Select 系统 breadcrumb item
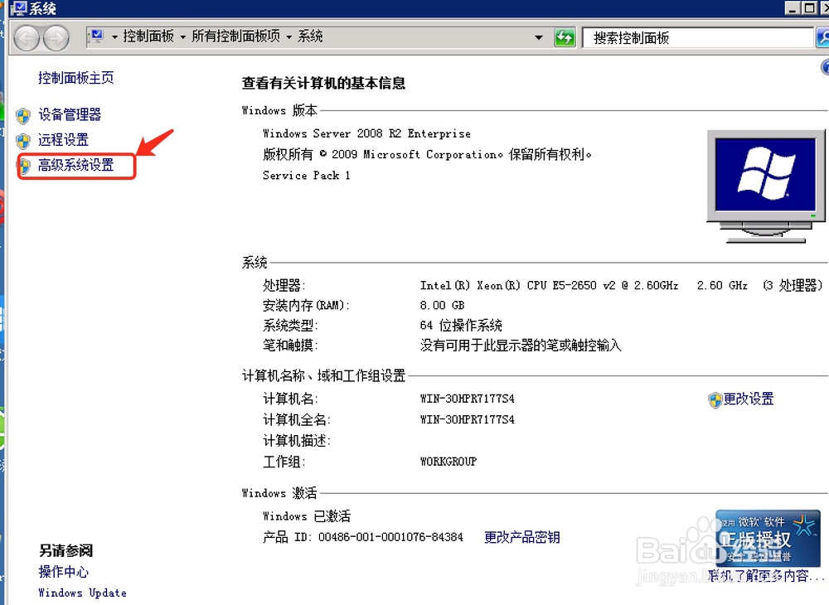Screen dimensions: 829x605 [x=310, y=36]
